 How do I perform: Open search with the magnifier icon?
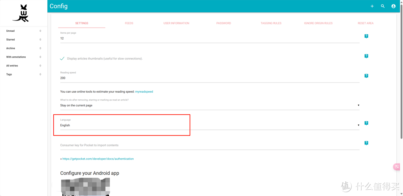pyautogui.click(x=382, y=6)
